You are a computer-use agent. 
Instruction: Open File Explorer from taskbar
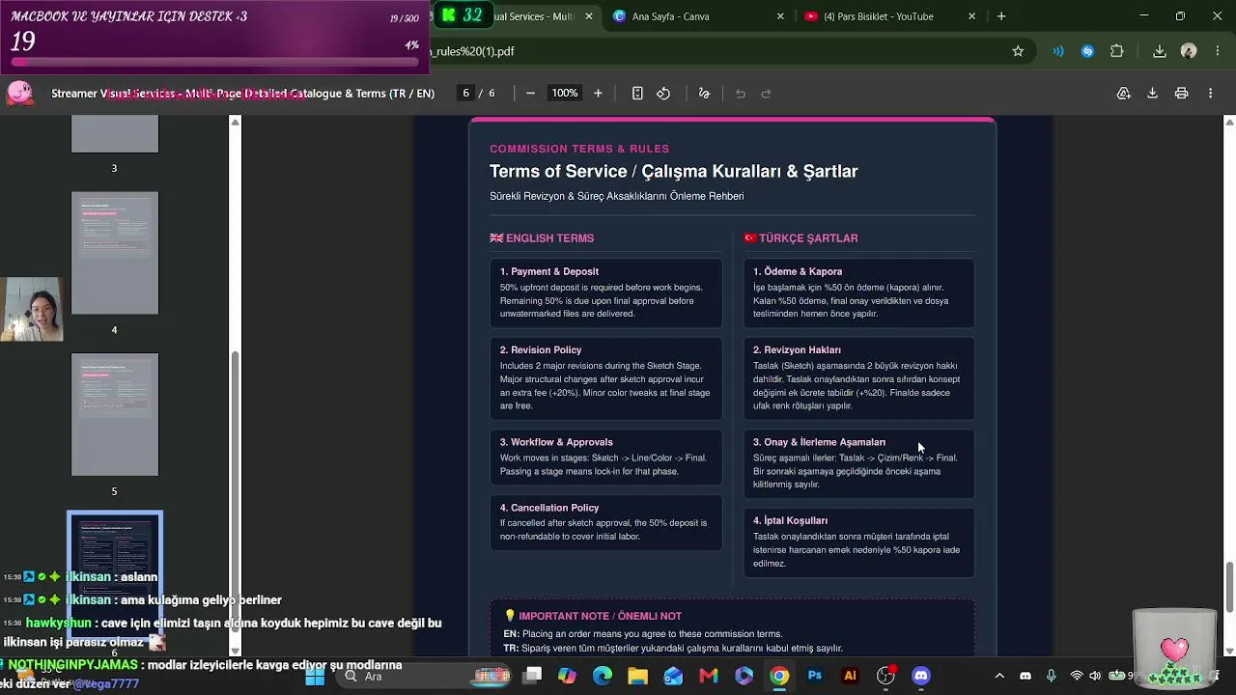click(637, 676)
